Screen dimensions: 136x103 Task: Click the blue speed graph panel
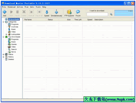[x=124, y=13]
